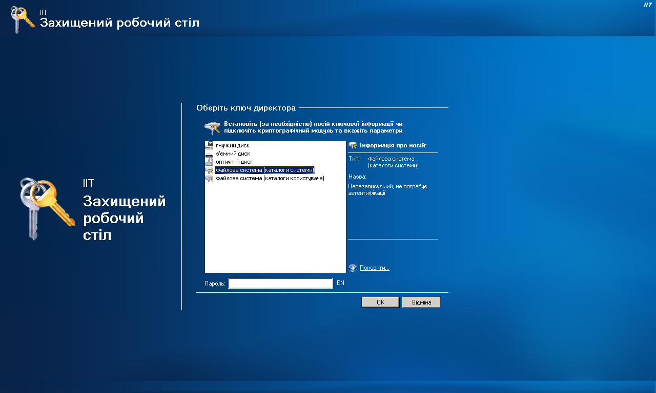Click the small keys icon in the top header
The image size is (656, 393).
tap(23, 19)
